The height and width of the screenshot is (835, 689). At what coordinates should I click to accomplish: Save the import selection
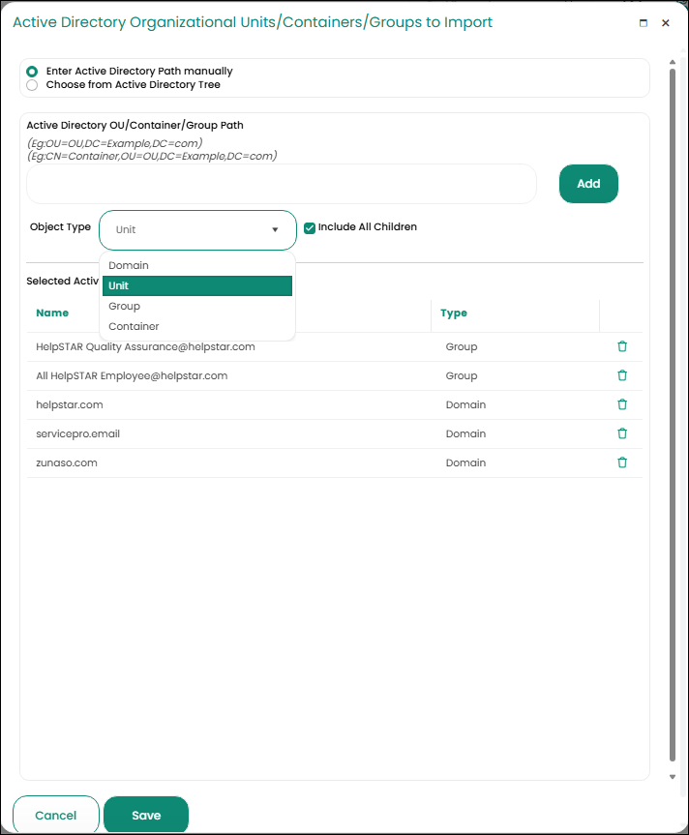(x=146, y=816)
